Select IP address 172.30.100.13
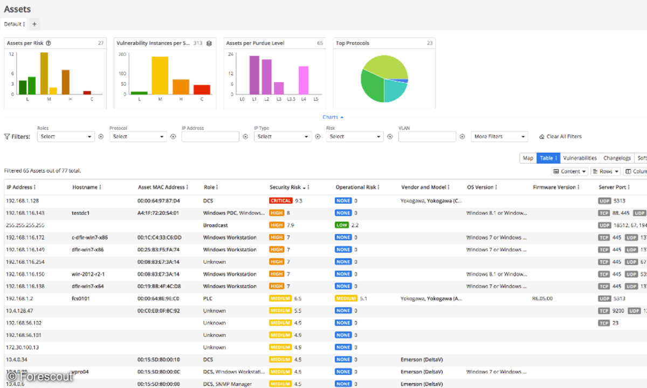Image resolution: width=647 pixels, height=388 pixels. coord(23,348)
